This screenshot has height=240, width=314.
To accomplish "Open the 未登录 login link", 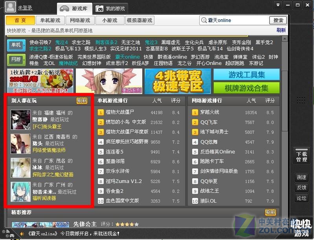I will [25, 8].
